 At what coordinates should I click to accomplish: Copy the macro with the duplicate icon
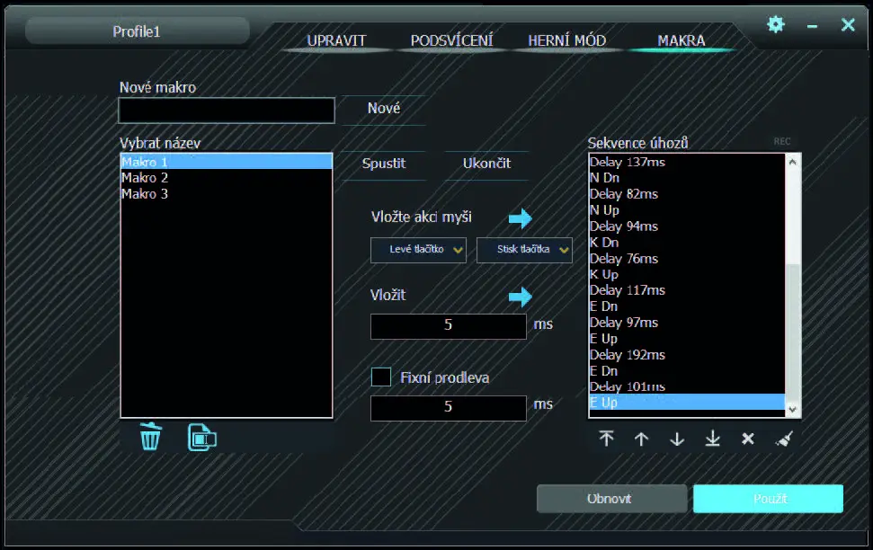coord(201,438)
